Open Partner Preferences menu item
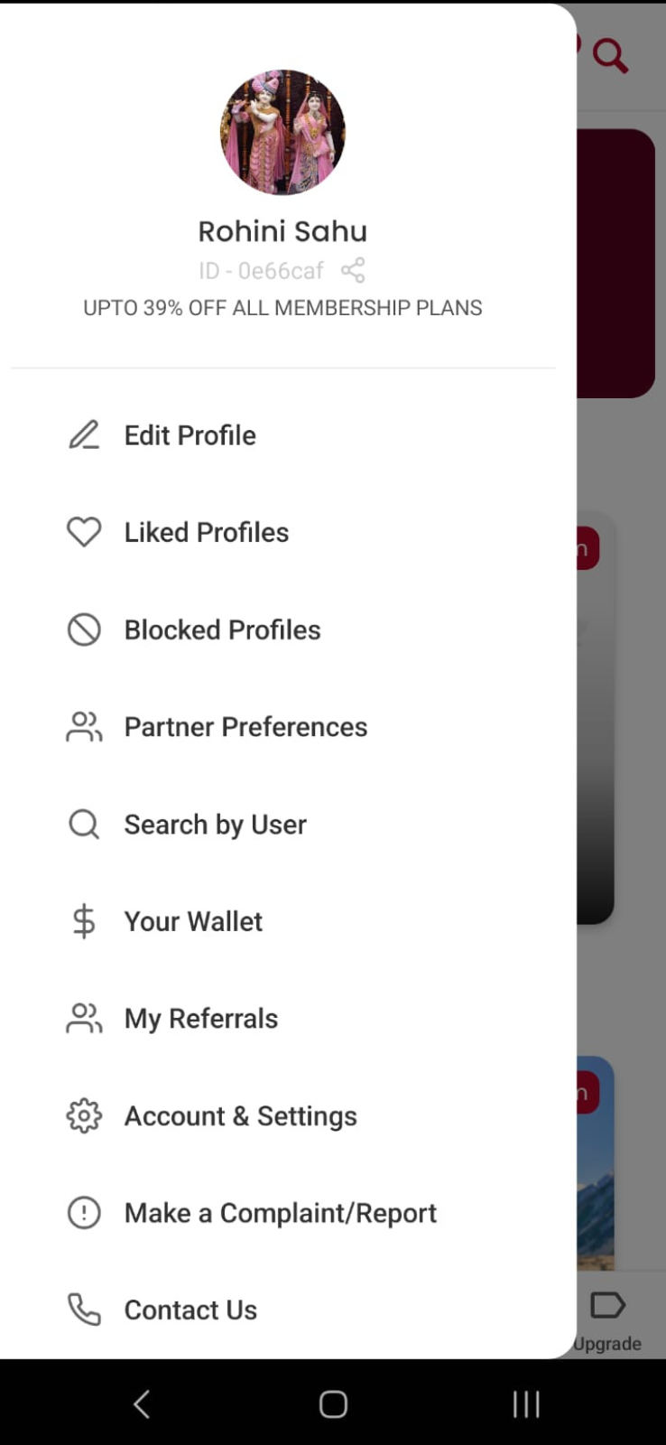Viewport: 666px width, 1445px height. coord(245,727)
